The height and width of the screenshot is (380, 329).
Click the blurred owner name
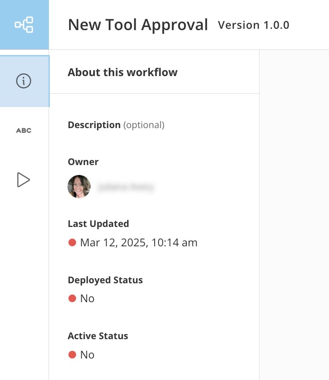pos(125,187)
